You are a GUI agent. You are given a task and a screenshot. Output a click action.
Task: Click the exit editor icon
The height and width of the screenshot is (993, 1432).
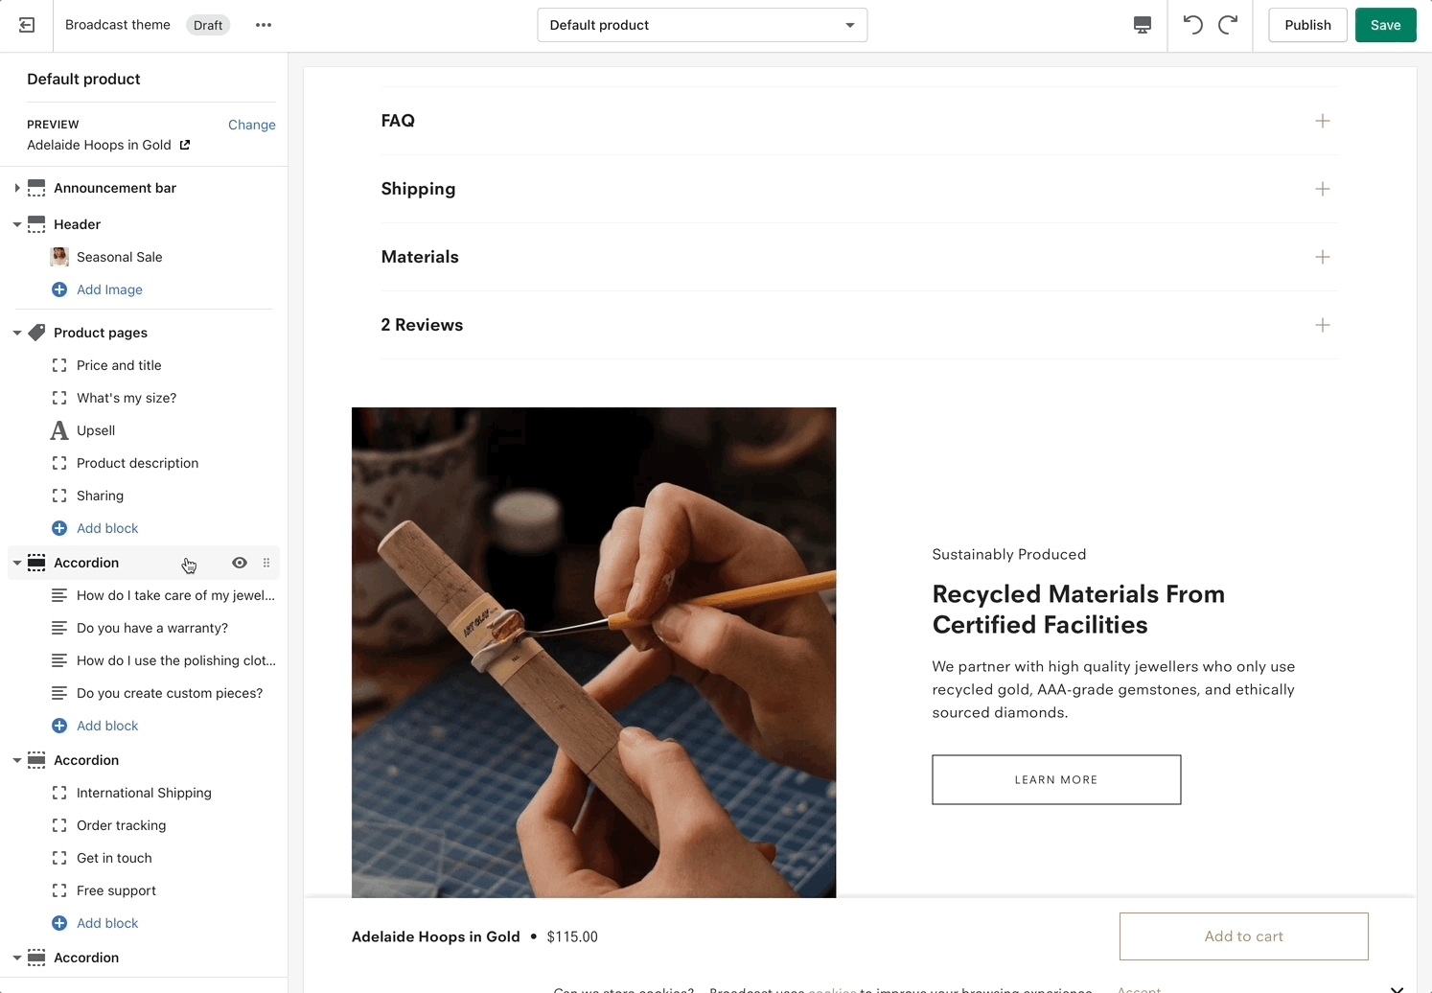click(27, 25)
